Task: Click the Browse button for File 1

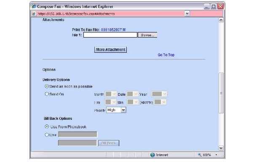Action: 147,35
